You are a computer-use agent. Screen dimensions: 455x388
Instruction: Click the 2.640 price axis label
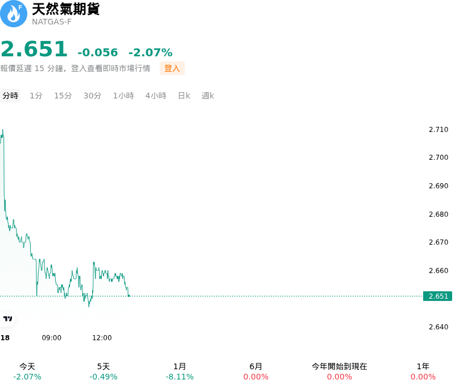pos(439,327)
